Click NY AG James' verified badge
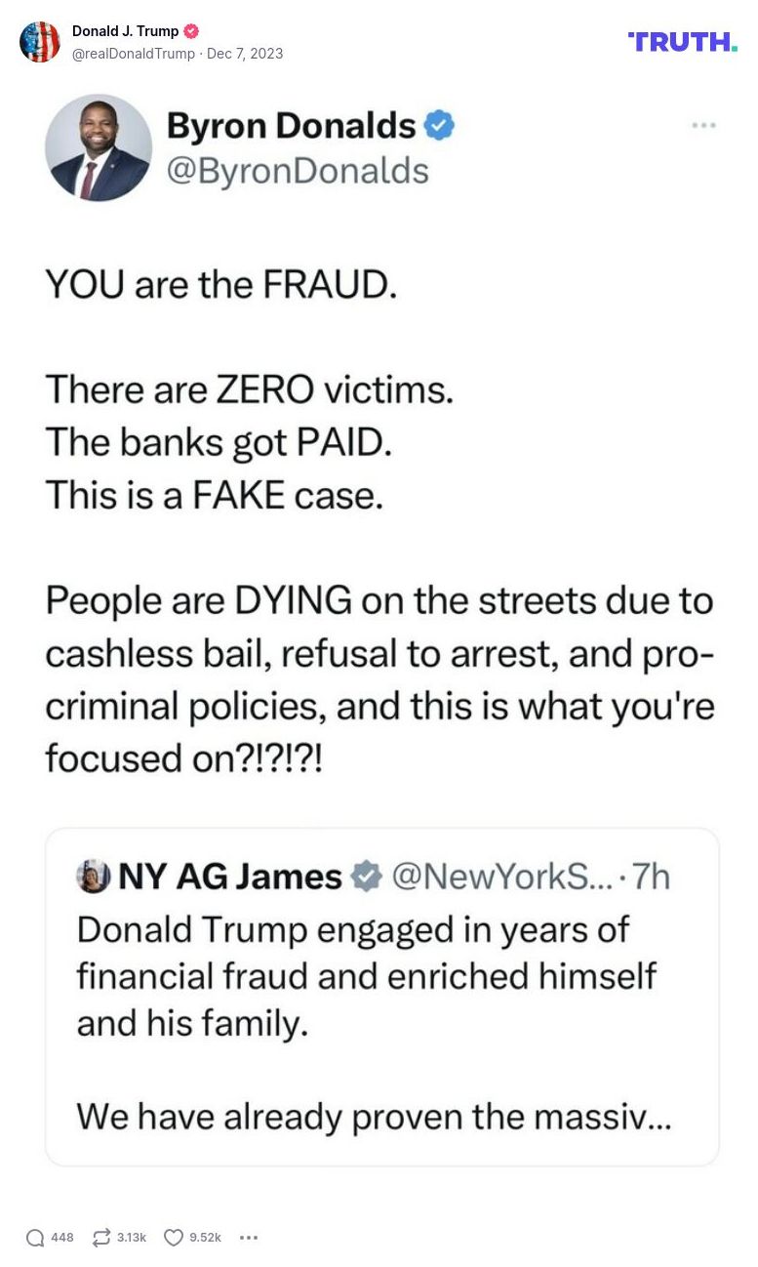Screen dimensions: 758x1267 tap(363, 876)
